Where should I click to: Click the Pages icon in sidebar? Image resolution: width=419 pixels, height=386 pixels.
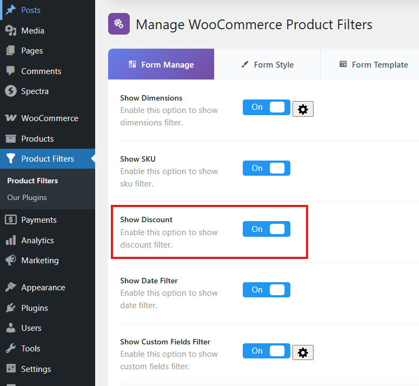click(11, 50)
